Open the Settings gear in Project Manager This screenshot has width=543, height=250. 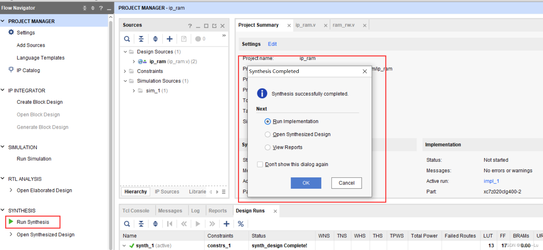tap(11, 32)
